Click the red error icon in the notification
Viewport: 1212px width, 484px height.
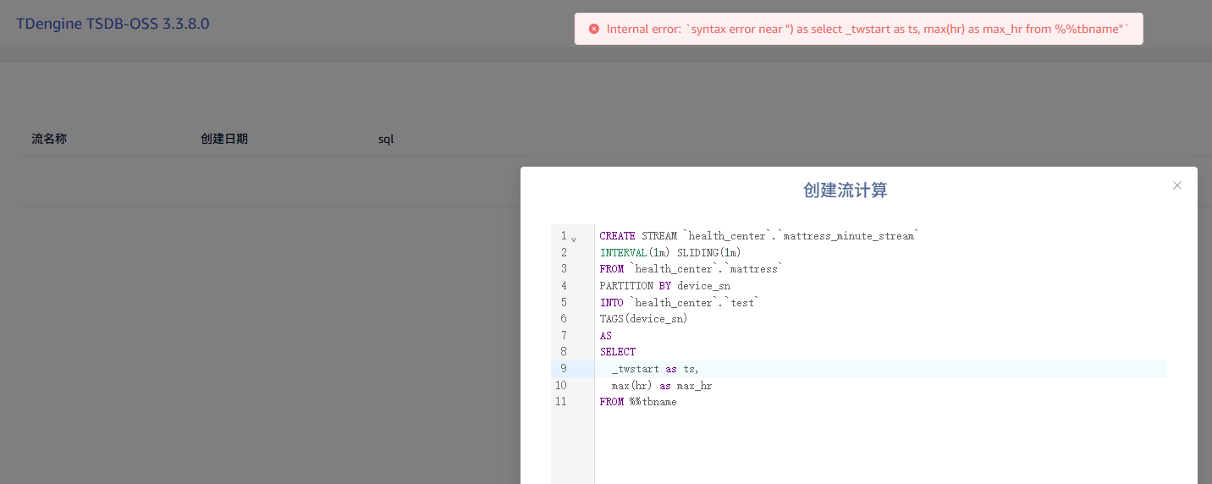[x=594, y=29]
